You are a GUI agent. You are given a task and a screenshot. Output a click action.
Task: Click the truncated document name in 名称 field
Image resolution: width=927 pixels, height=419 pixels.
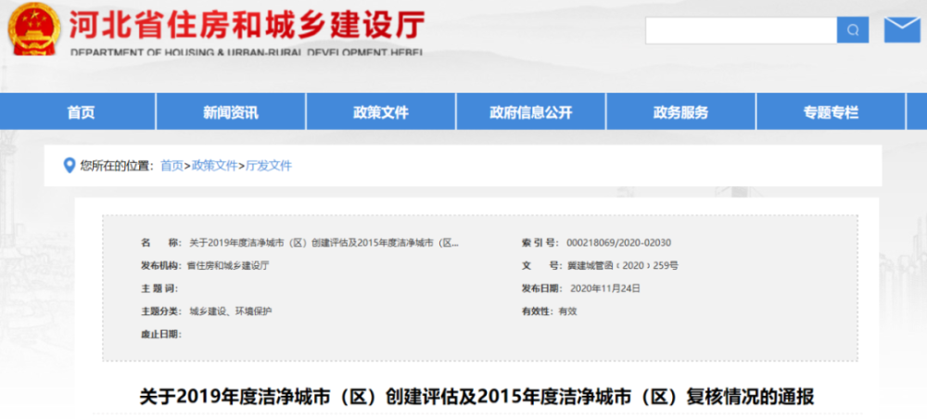tap(324, 243)
